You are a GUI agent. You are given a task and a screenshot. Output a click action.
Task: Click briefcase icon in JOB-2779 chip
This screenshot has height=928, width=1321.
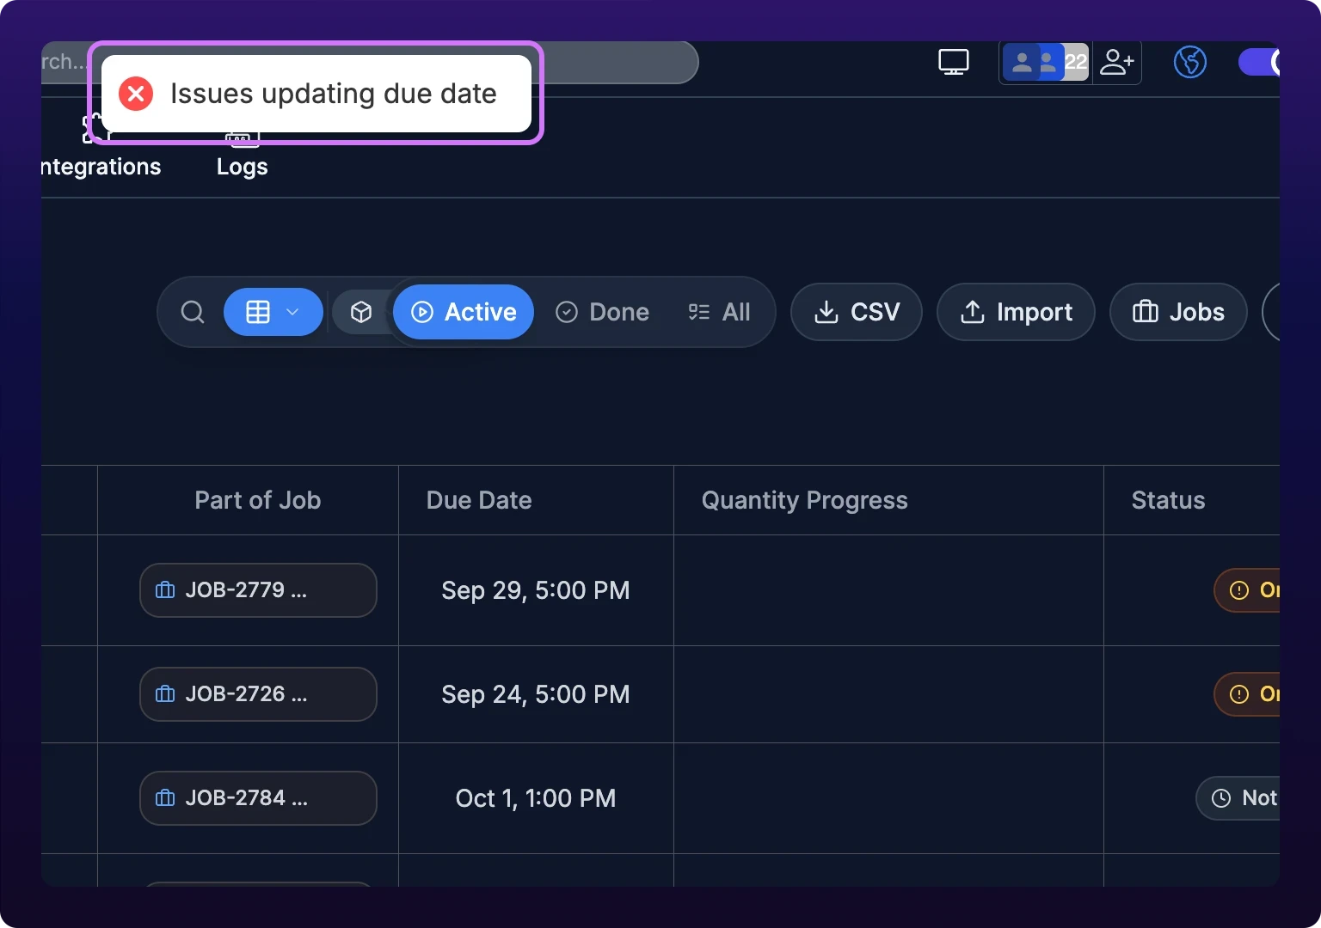[165, 590]
